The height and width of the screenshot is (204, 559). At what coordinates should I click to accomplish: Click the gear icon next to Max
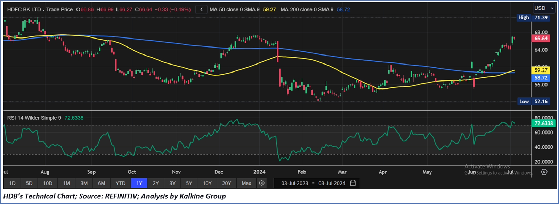click(x=262, y=183)
